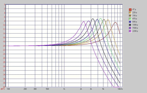Click the 1k frequency axis label
This screenshot has height=93, width=147.
64,89
